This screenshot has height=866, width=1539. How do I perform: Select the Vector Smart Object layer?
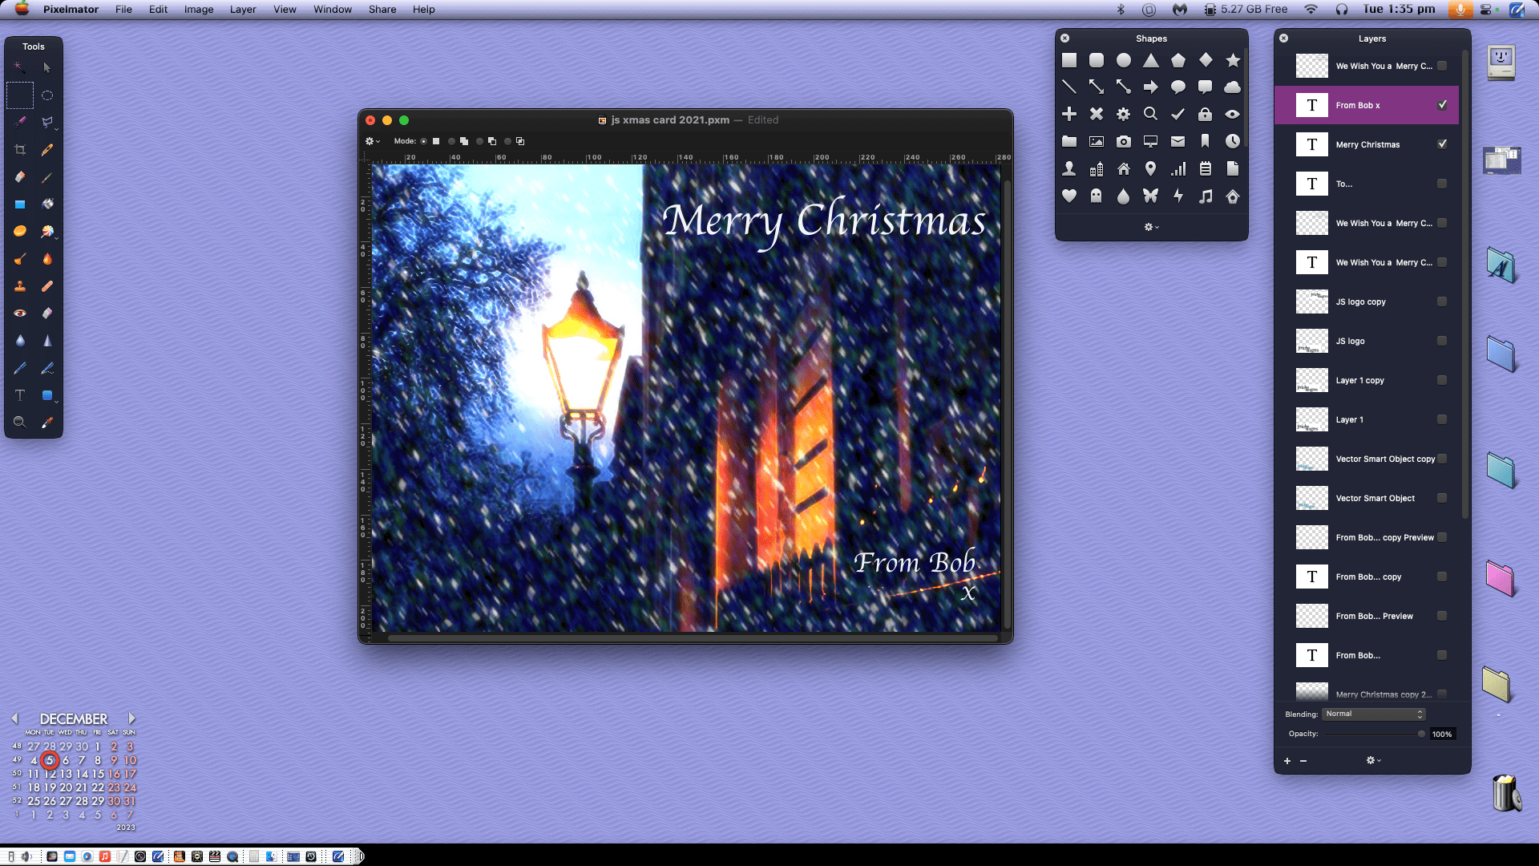coord(1375,498)
